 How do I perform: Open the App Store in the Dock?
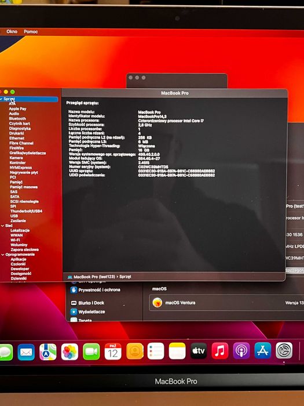pyautogui.click(x=263, y=350)
